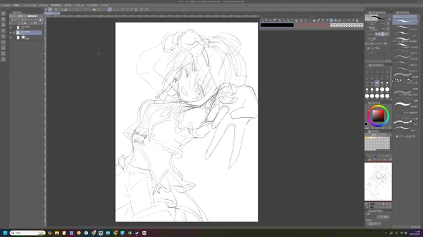The image size is (423, 237).
Task: Select the highlighted anti-aliasing level button
Action: coord(383,34)
